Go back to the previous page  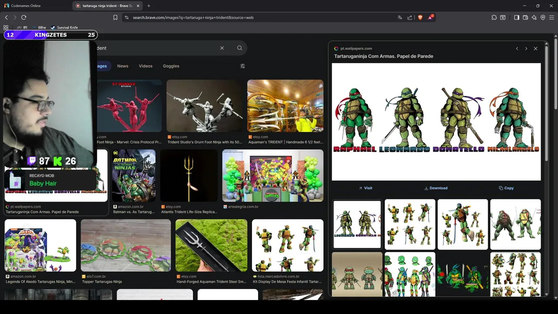coord(6,17)
